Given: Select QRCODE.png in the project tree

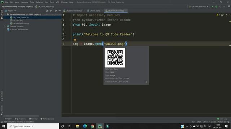Looking at the screenshot, I should click(x=18, y=20).
